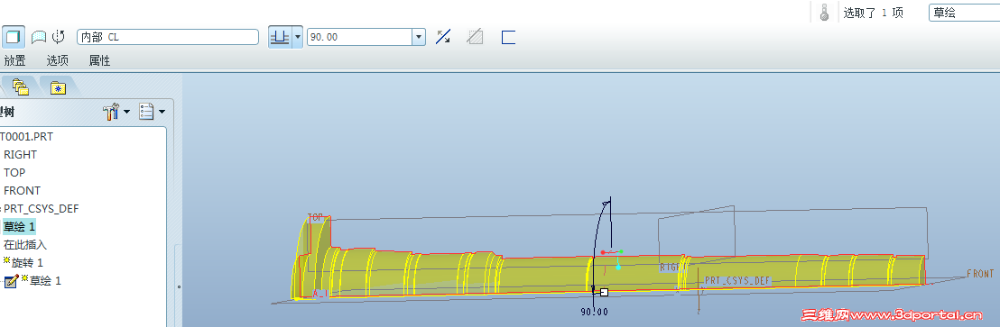Select the TOP datum plane in tree
Screen dimensions: 1000x327
click(14, 172)
